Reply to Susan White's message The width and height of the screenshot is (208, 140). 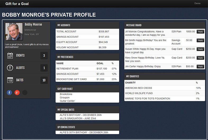tap(200, 49)
